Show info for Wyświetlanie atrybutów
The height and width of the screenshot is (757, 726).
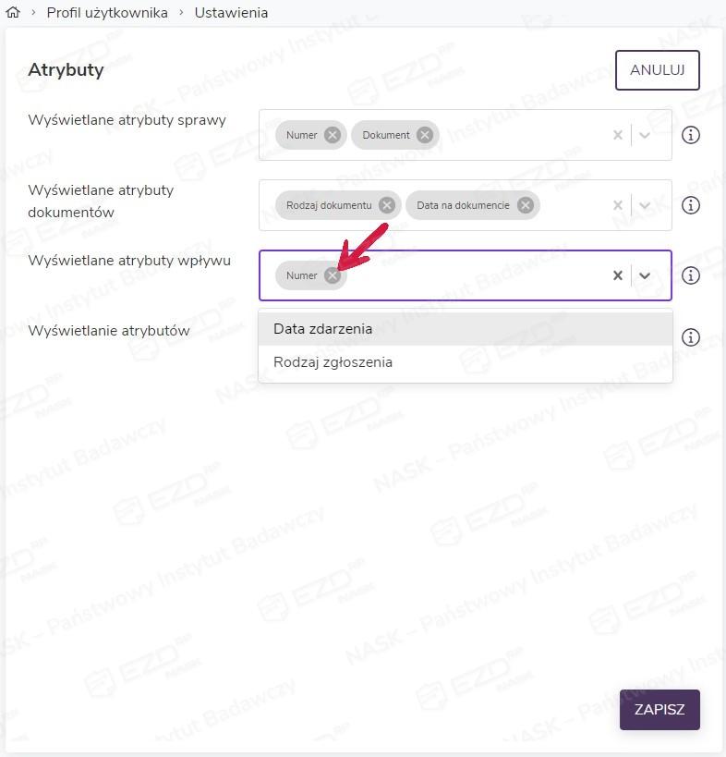pos(690,337)
